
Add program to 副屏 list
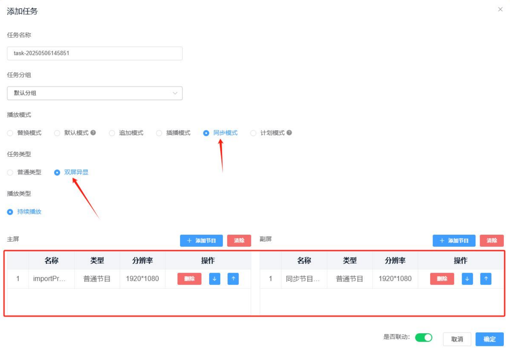pyautogui.click(x=454, y=240)
